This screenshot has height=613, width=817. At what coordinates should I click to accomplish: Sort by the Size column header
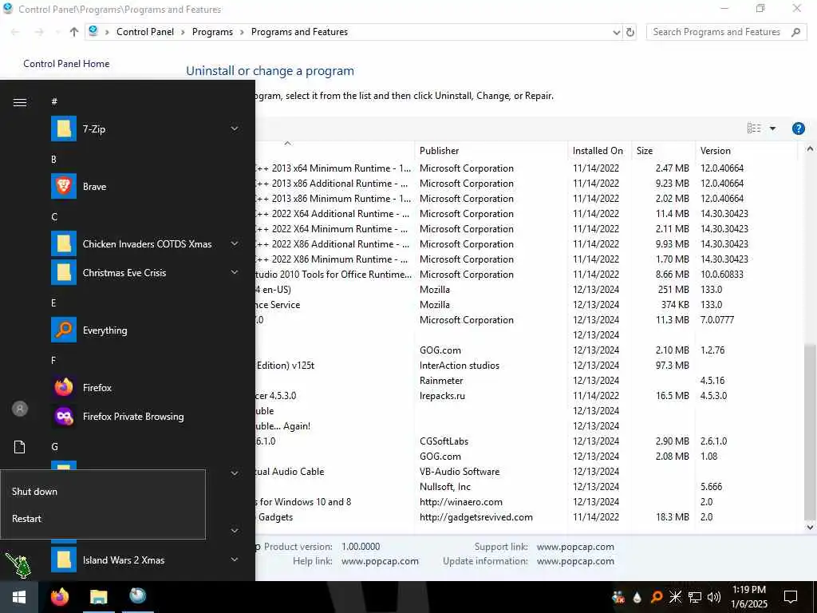tap(663, 151)
